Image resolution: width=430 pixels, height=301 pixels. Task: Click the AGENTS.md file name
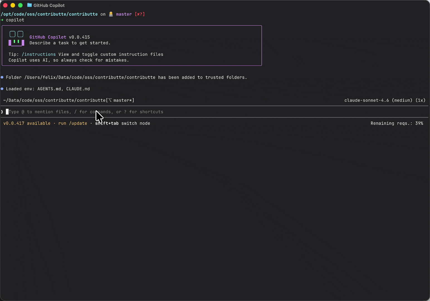point(49,89)
